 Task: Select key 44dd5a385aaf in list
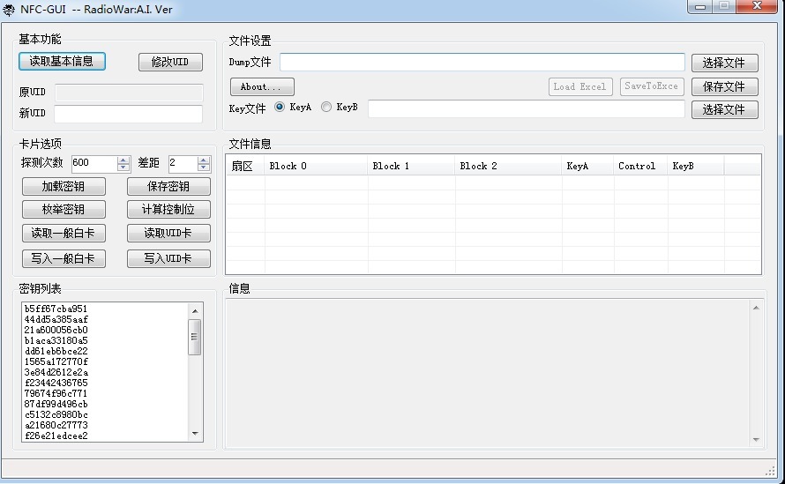pyautogui.click(x=56, y=319)
